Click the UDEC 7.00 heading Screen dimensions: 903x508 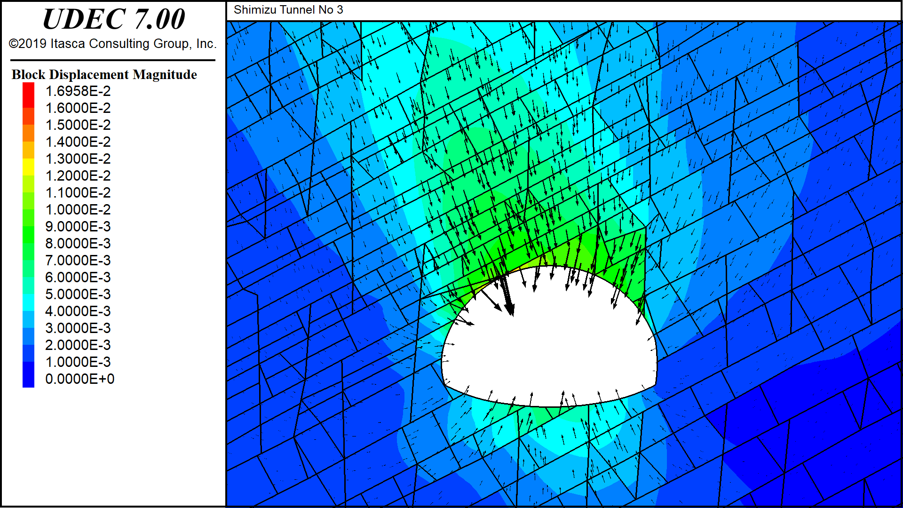coord(114,19)
